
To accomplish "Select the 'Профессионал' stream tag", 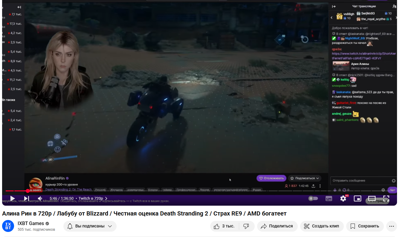I will [x=186, y=190].
